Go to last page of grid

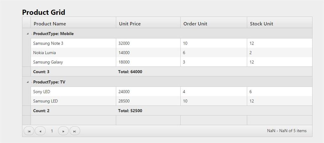point(75,131)
